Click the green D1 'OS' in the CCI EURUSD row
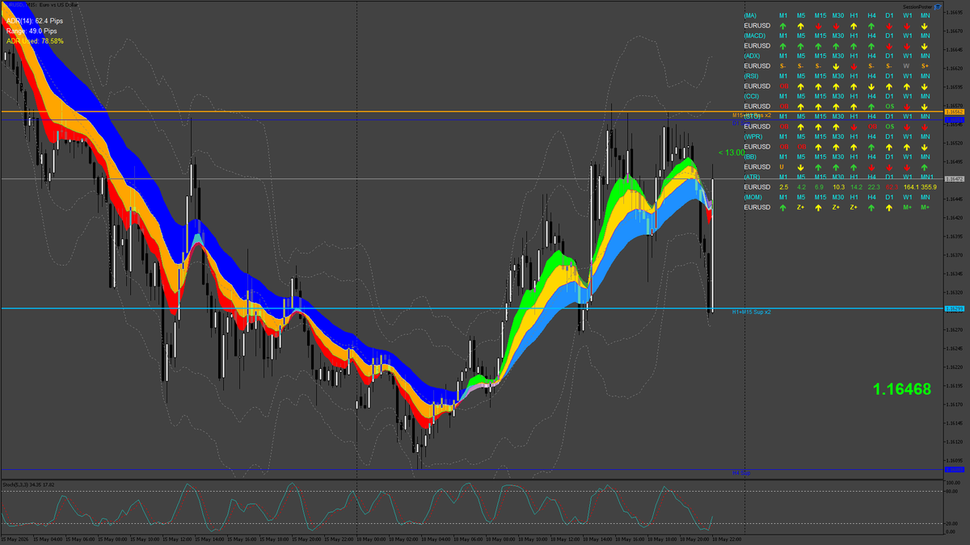 (x=890, y=107)
